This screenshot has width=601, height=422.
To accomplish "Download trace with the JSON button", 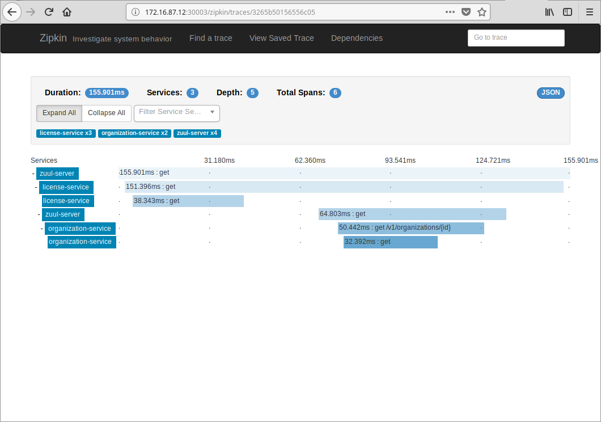I will pyautogui.click(x=551, y=92).
